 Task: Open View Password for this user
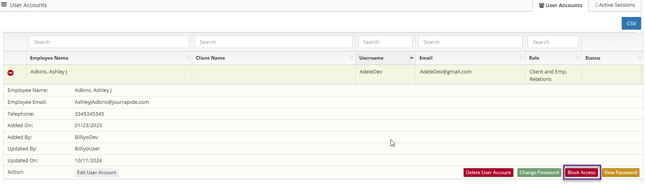coord(620,173)
